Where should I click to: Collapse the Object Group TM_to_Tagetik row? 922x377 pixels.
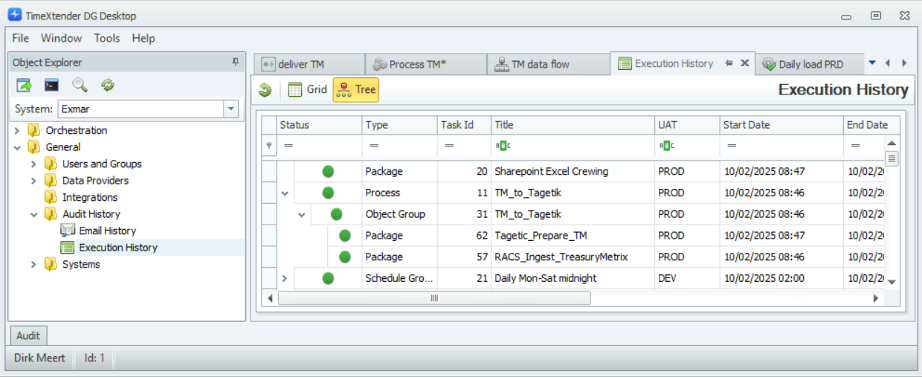pos(301,215)
